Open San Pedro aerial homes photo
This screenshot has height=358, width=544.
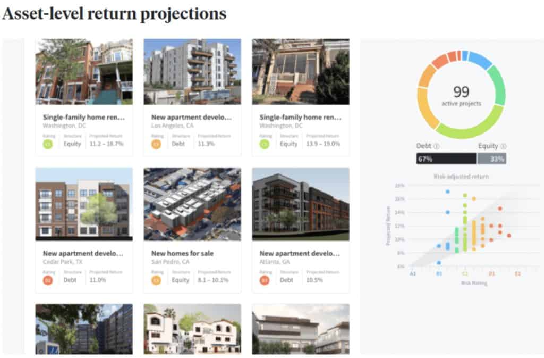coord(192,204)
